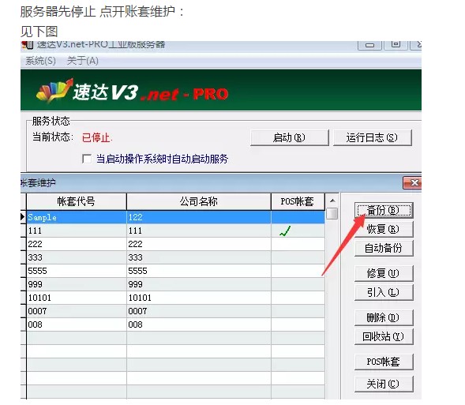This screenshot has height=405, width=465.
Task: Click the 公司名称 column header
Action: tap(199, 201)
